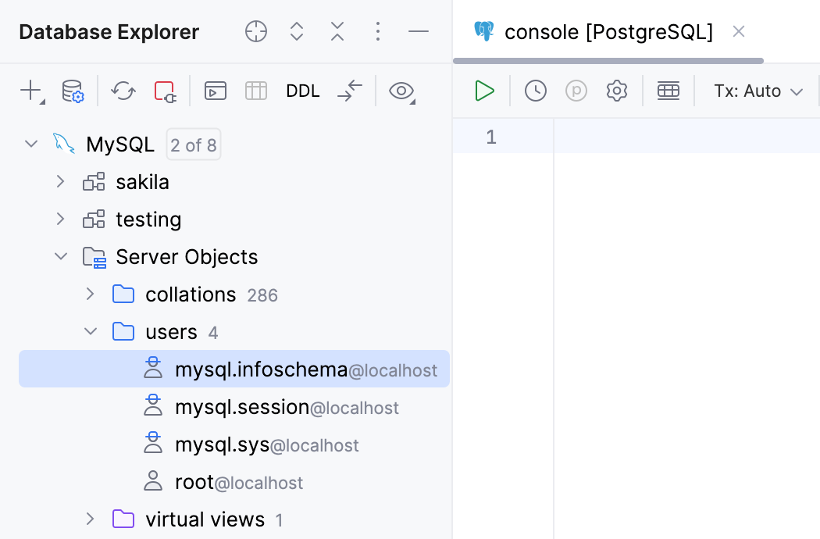This screenshot has width=820, height=539.
Task: Toggle the DDL view button
Action: pos(302,91)
